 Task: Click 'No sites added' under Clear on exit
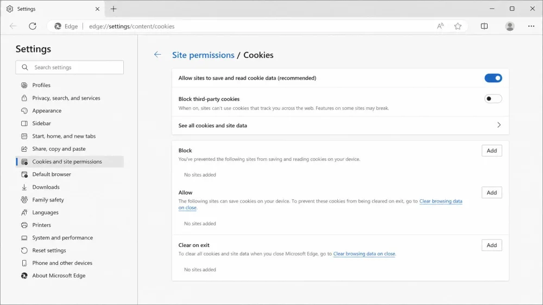[x=200, y=270]
